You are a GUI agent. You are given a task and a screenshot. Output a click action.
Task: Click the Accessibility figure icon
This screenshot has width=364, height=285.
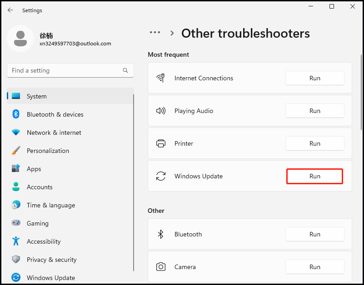click(x=16, y=241)
